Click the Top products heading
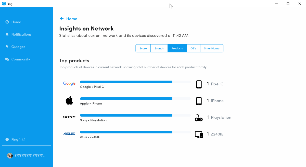The height and width of the screenshot is (167, 306). pos(74,61)
